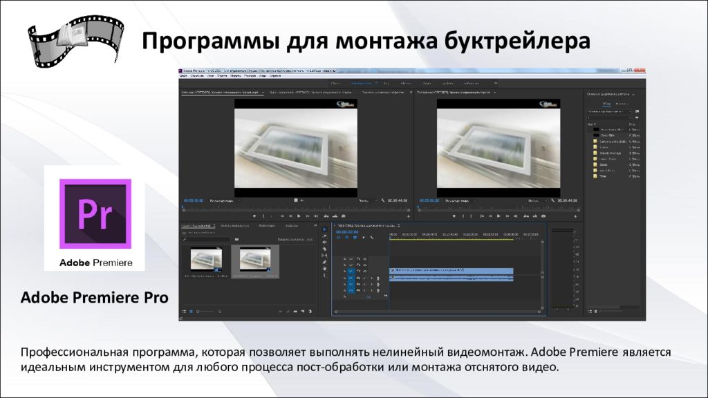Click the Add Marker icon in the timeline header
The width and height of the screenshot is (708, 398).
(363, 237)
